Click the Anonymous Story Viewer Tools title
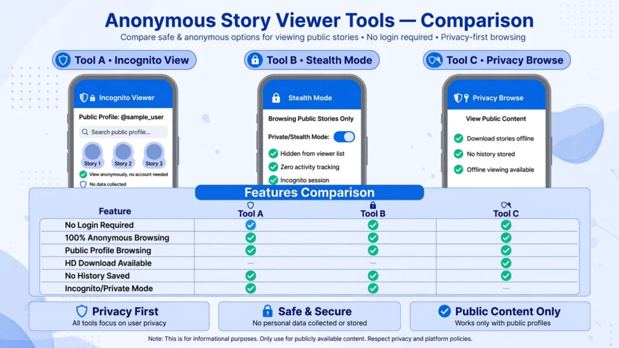Screen dimensions: 619x348 tap(319, 20)
